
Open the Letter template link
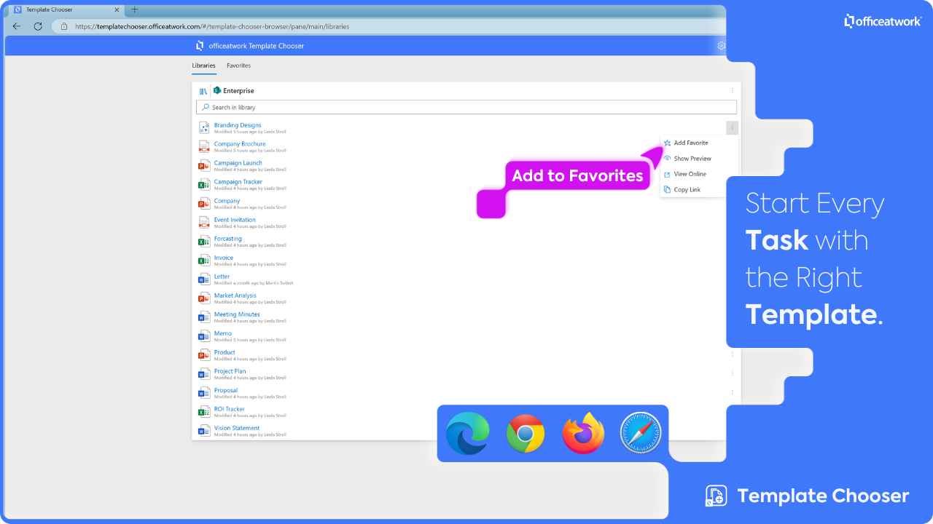point(222,277)
